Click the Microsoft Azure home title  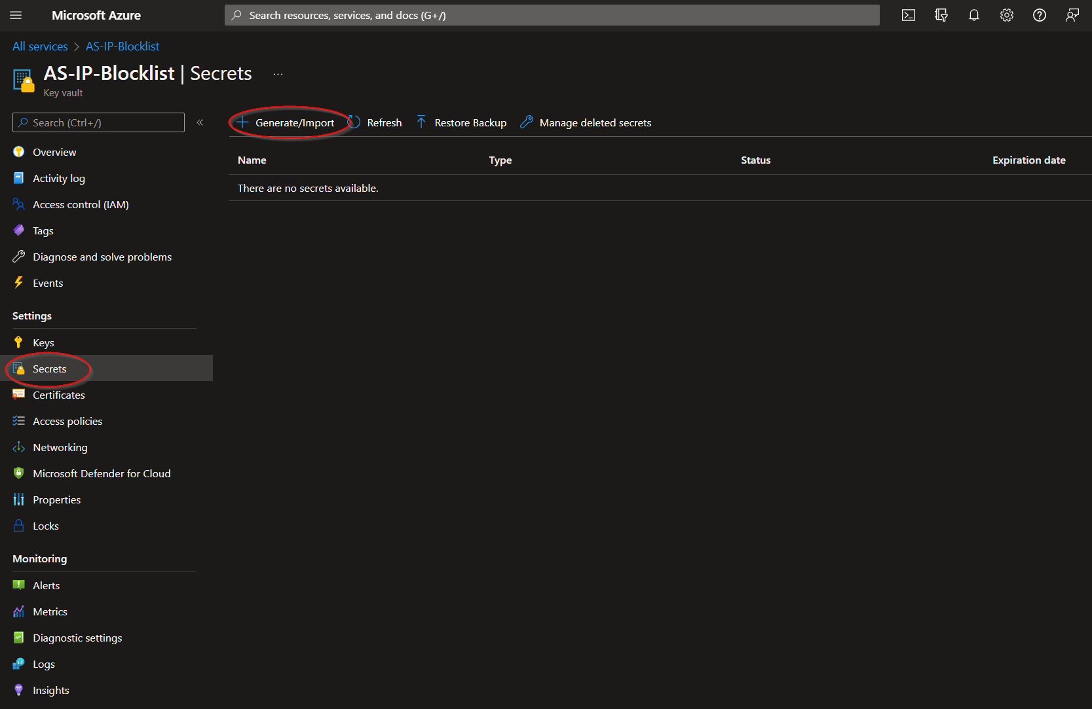pyautogui.click(x=96, y=15)
